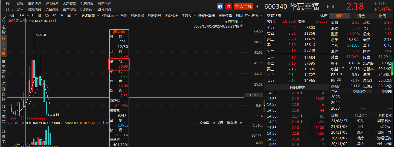Click 加入自选 to add to watchlist
This screenshot has width=394, height=147.
pyautogui.click(x=244, y=6)
